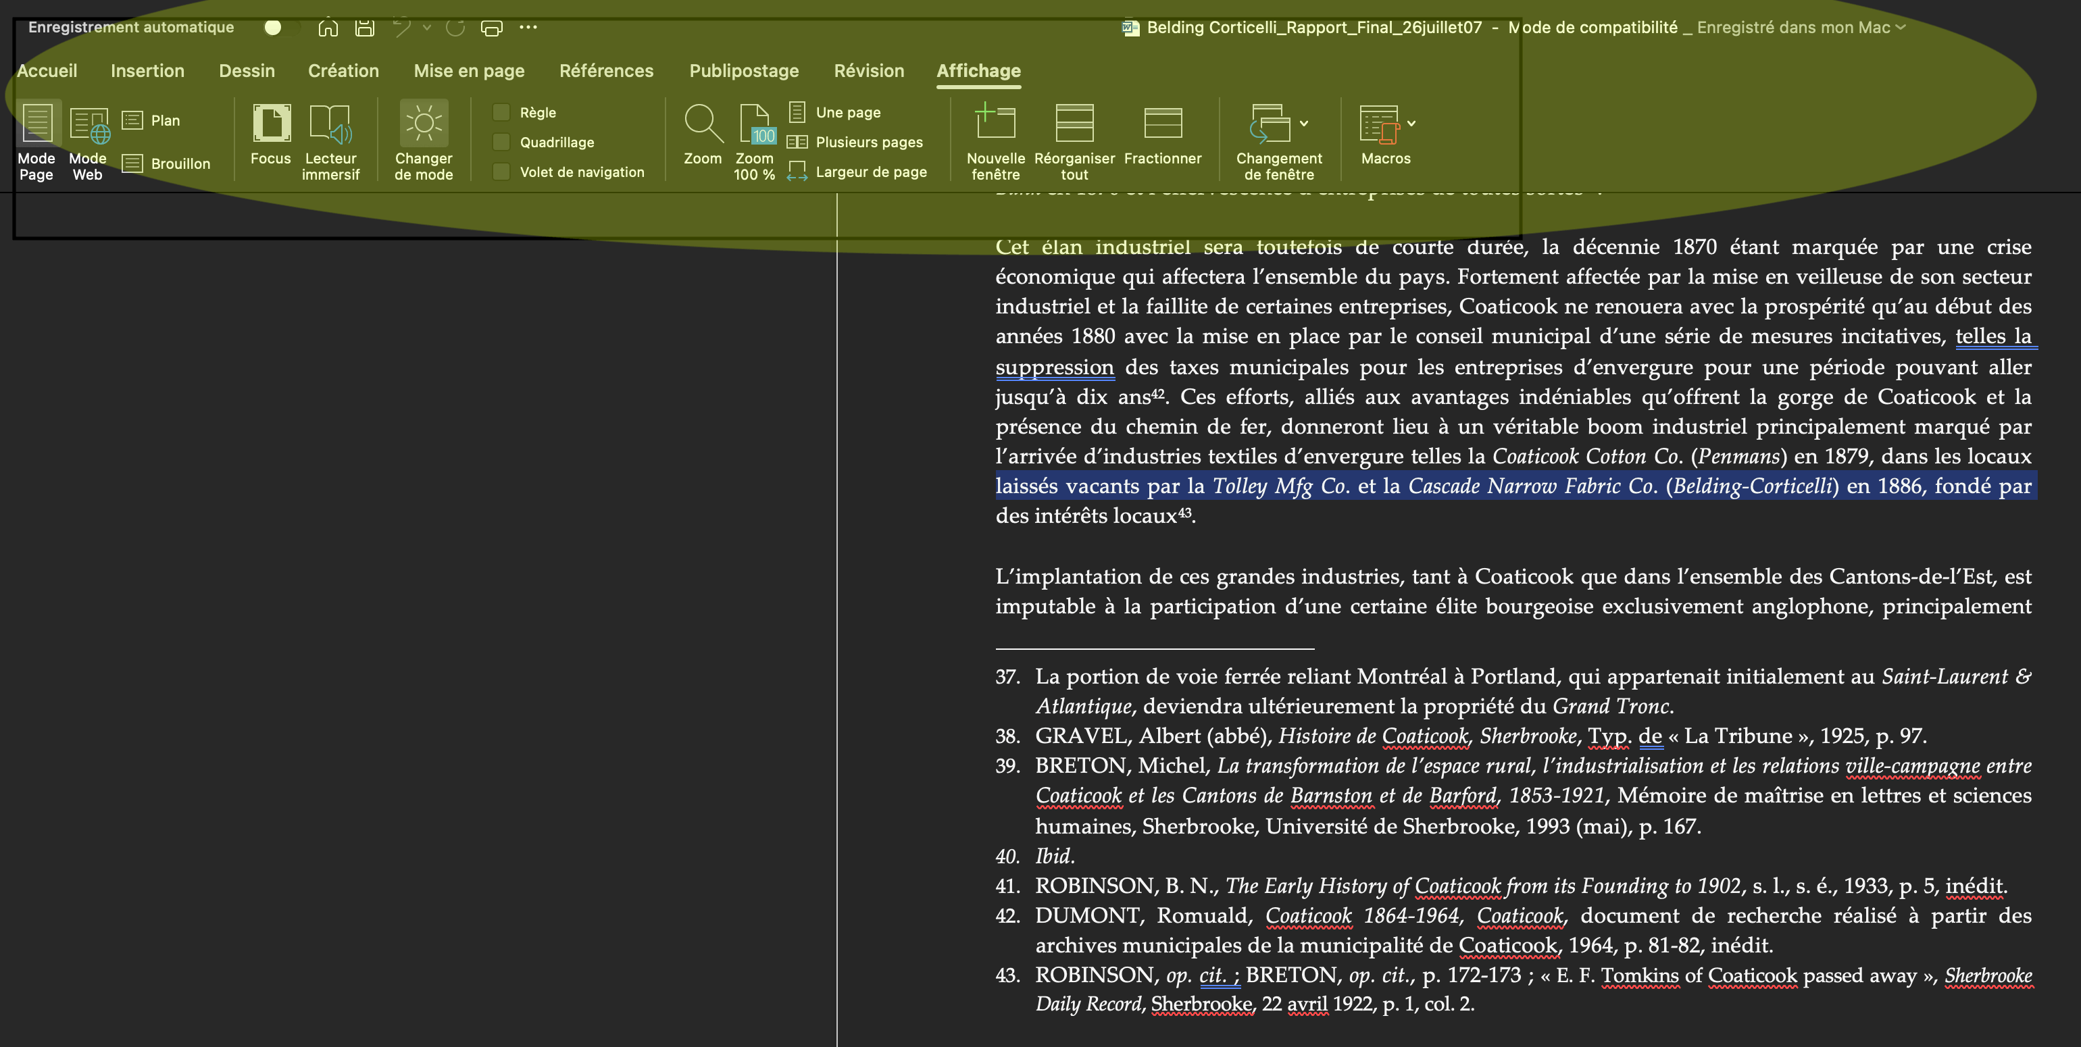Click footnote 41 'ROBINSON, B. N.'
2081x1047 pixels.
1126,886
